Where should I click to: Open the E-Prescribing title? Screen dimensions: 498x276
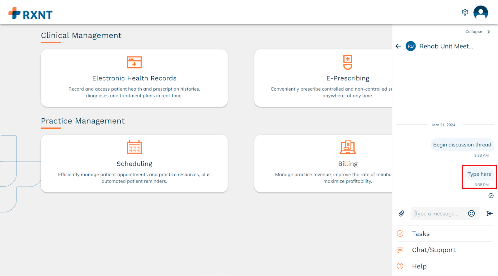(x=348, y=78)
